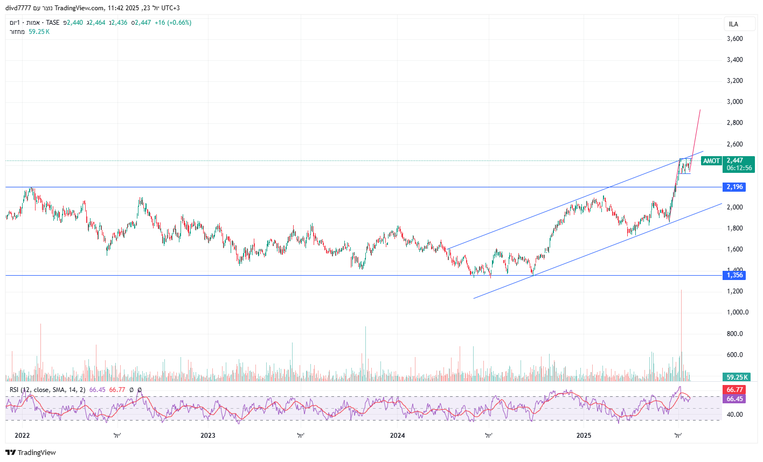This screenshot has width=763, height=462.
Task: Click the 2,000 price scale value
Action: [x=734, y=207]
